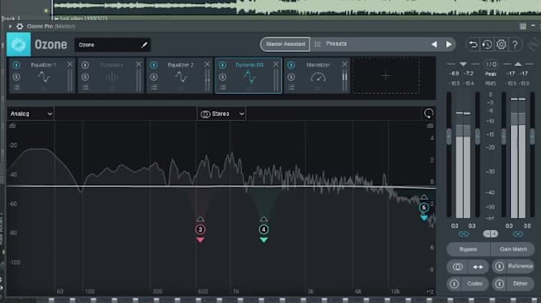Enable Gain Match

point(512,249)
